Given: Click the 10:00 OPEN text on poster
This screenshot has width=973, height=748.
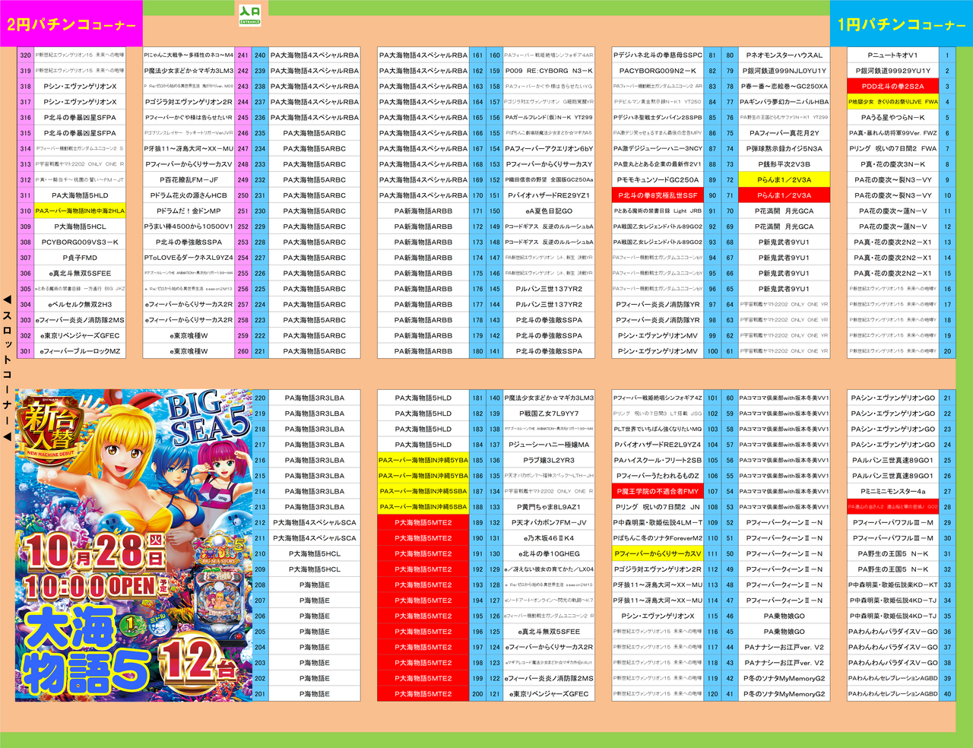Looking at the screenshot, I should coord(95,587).
